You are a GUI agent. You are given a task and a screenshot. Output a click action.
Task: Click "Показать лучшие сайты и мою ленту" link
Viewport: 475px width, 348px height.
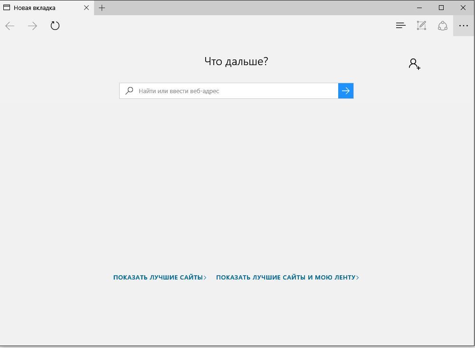coord(285,277)
